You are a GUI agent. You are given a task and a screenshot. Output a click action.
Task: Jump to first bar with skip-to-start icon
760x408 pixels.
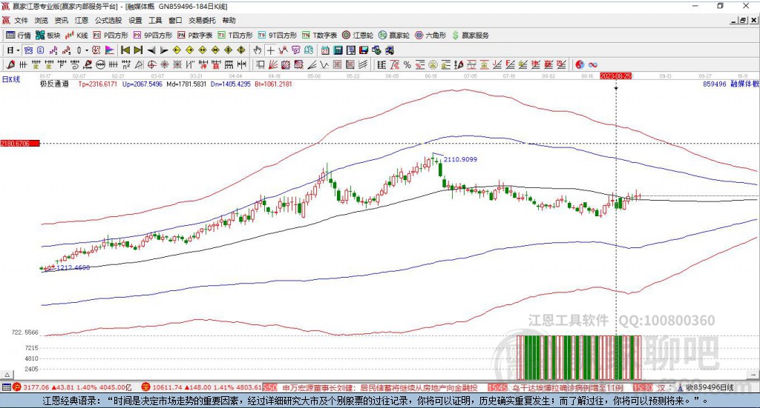coord(125,50)
